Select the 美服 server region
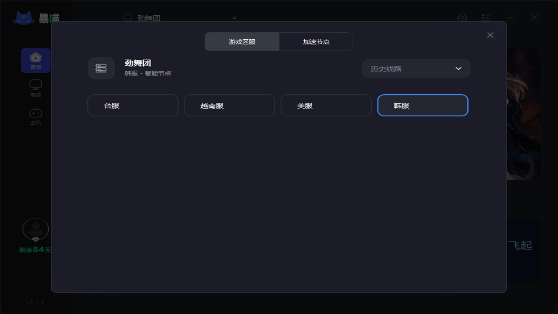The image size is (558, 314). [326, 106]
